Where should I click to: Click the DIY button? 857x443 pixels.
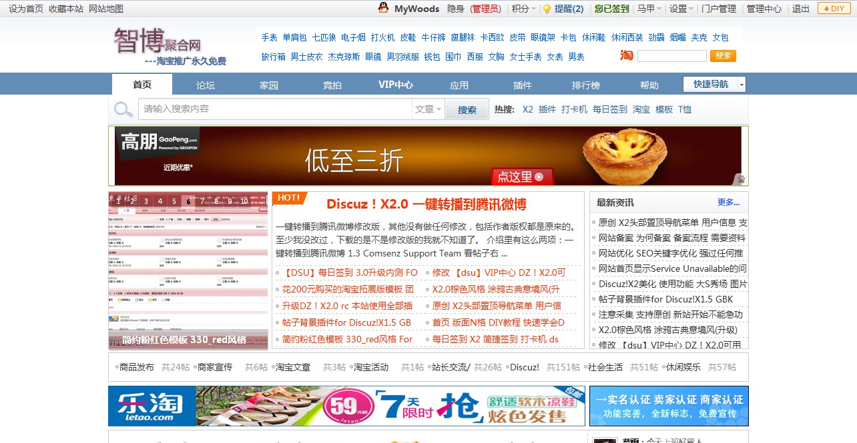click(x=833, y=9)
